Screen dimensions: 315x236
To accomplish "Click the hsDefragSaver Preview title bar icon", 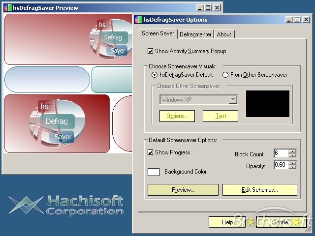I will coord(8,8).
